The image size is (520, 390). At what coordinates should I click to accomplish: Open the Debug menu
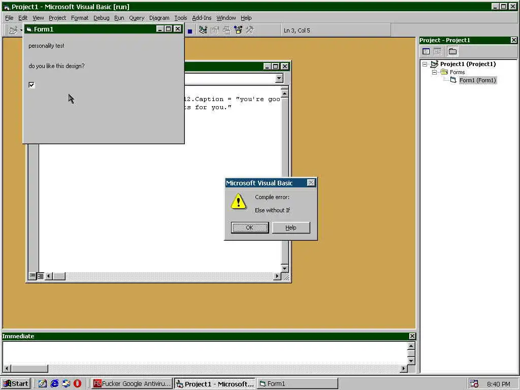tap(101, 18)
